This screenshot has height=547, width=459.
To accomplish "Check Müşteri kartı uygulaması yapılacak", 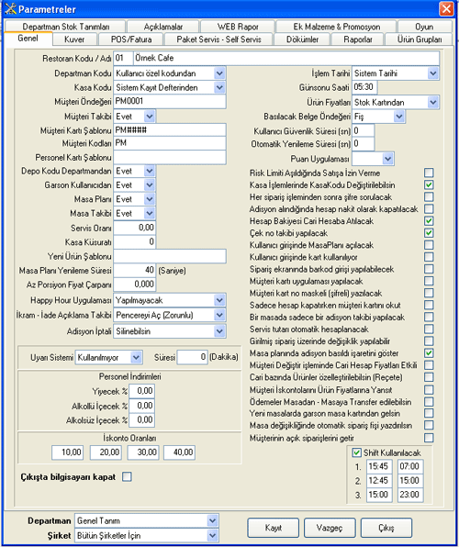I will pos(429,281).
